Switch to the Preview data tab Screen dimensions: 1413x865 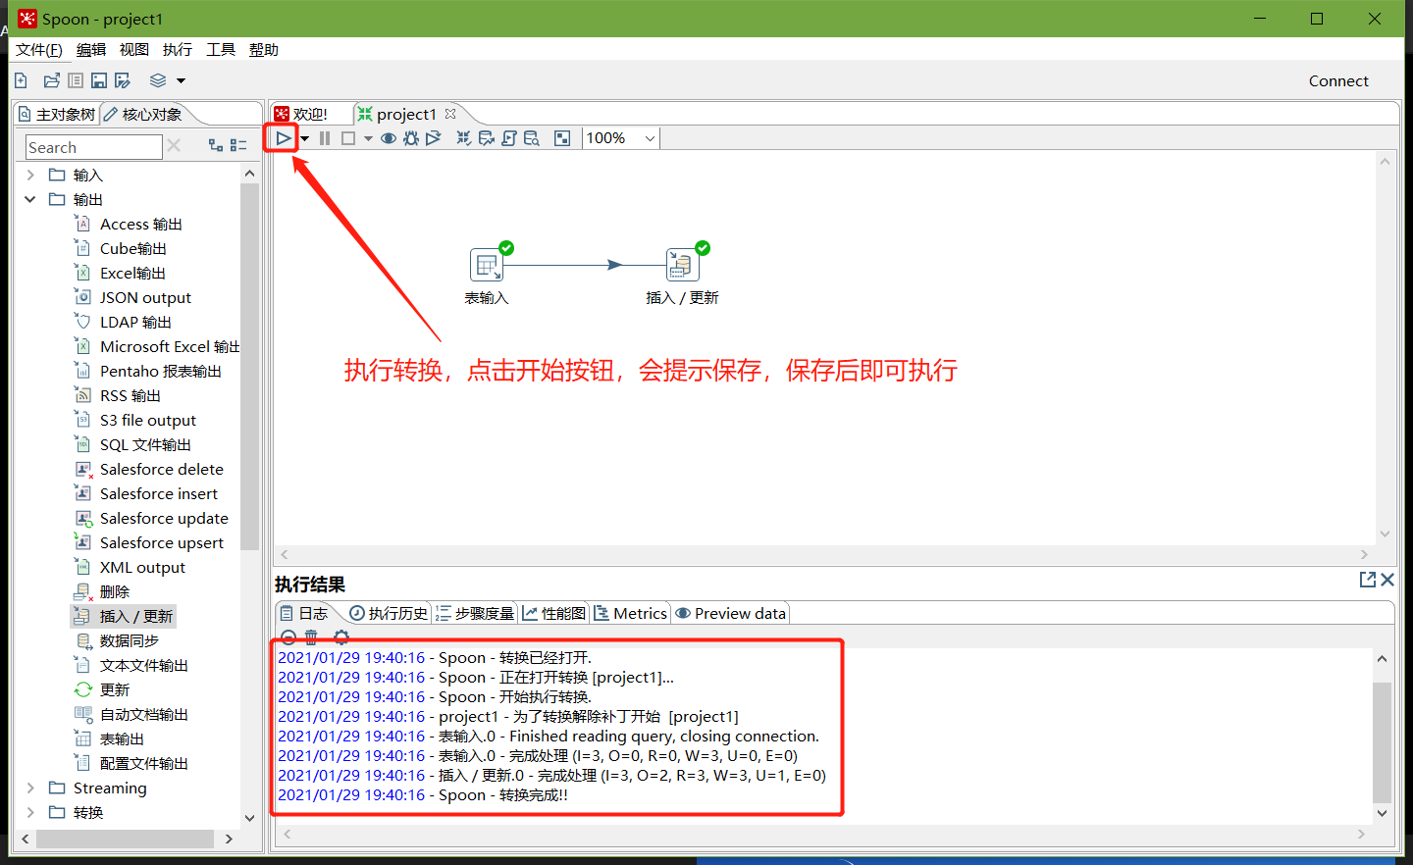click(x=731, y=613)
